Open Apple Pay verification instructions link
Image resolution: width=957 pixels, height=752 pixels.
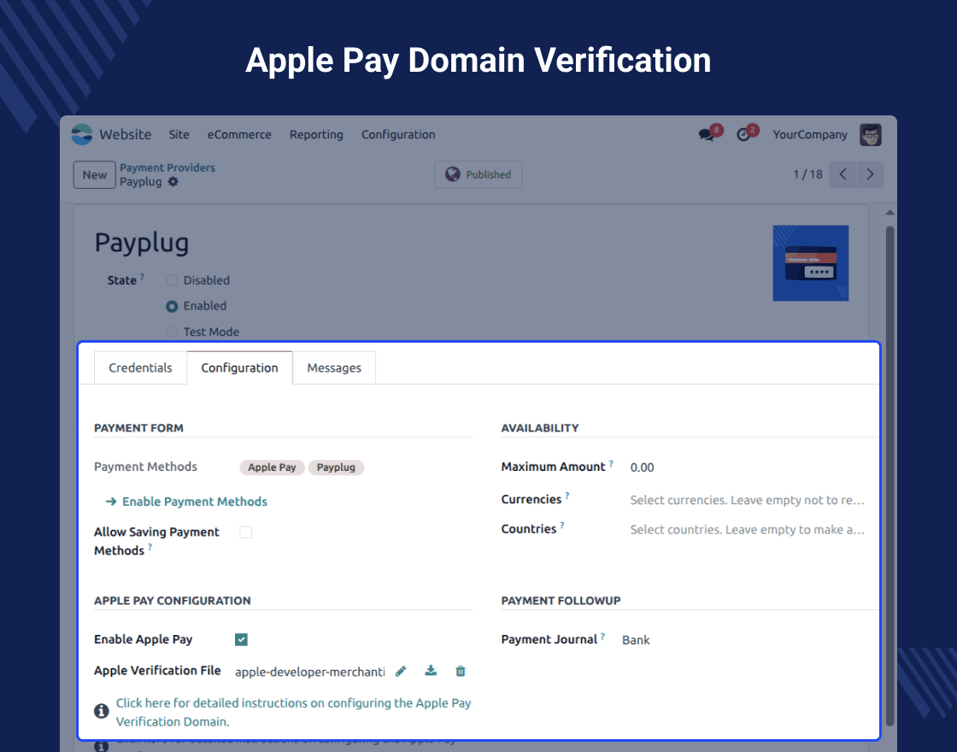294,712
